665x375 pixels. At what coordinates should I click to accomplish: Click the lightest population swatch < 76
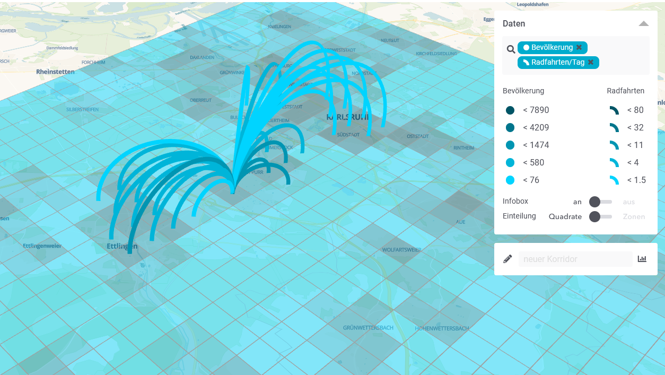(510, 180)
